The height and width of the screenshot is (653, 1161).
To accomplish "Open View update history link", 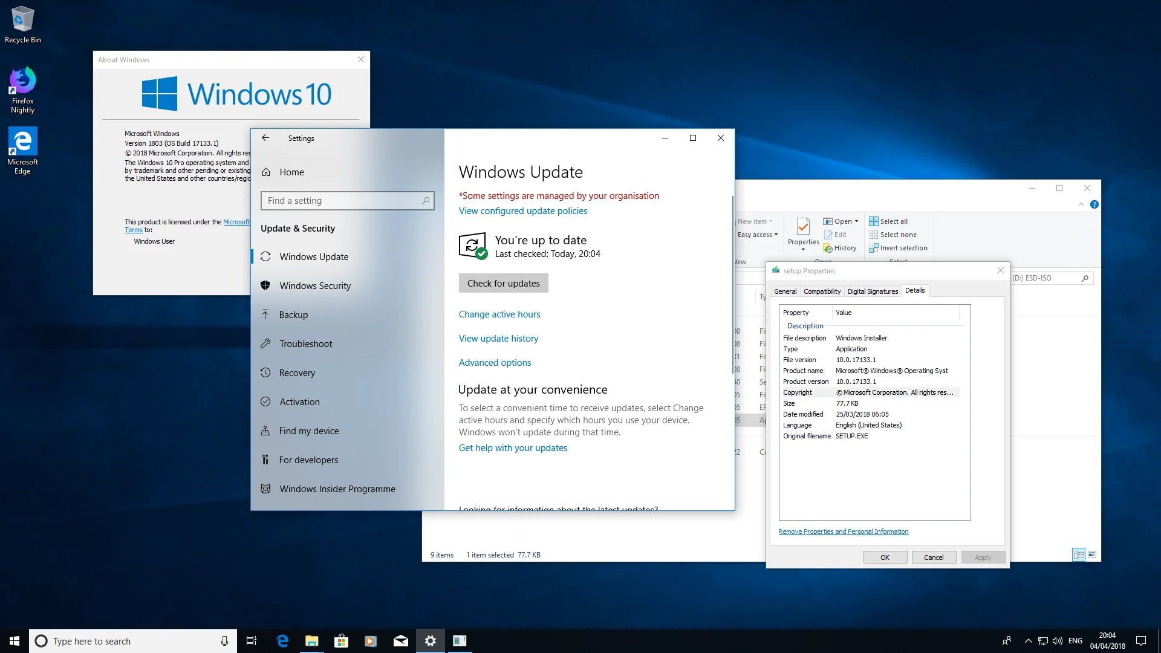I will click(498, 339).
